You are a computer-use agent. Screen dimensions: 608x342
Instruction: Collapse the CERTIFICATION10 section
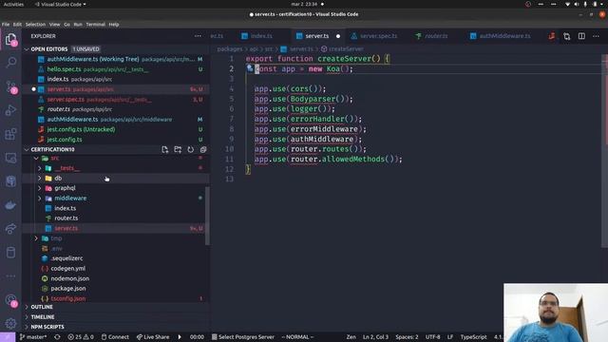[27, 149]
